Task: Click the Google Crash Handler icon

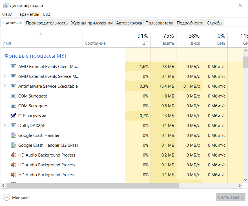Action: coord(14,135)
